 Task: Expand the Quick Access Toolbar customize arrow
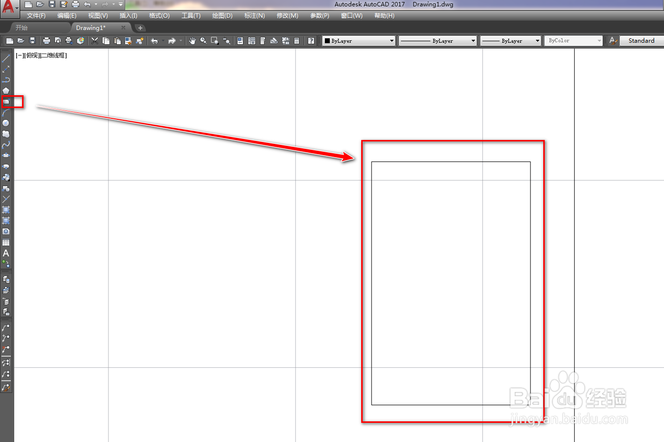pyautogui.click(x=121, y=4)
